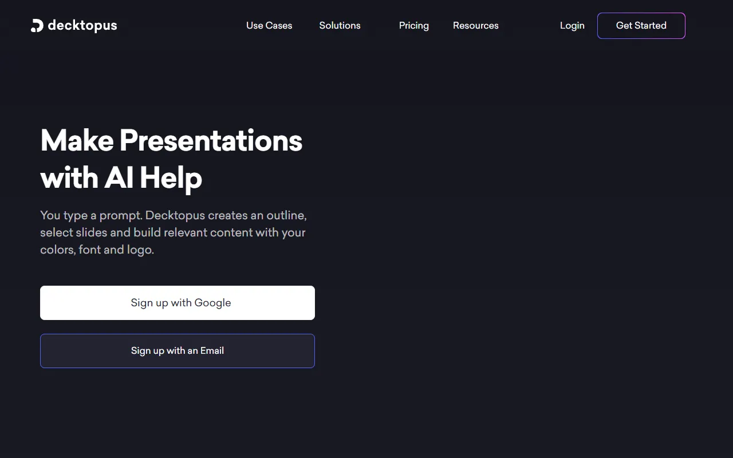Screen dimensions: 733x458
Task: Click the word with in the headline
Action: pos(69,178)
